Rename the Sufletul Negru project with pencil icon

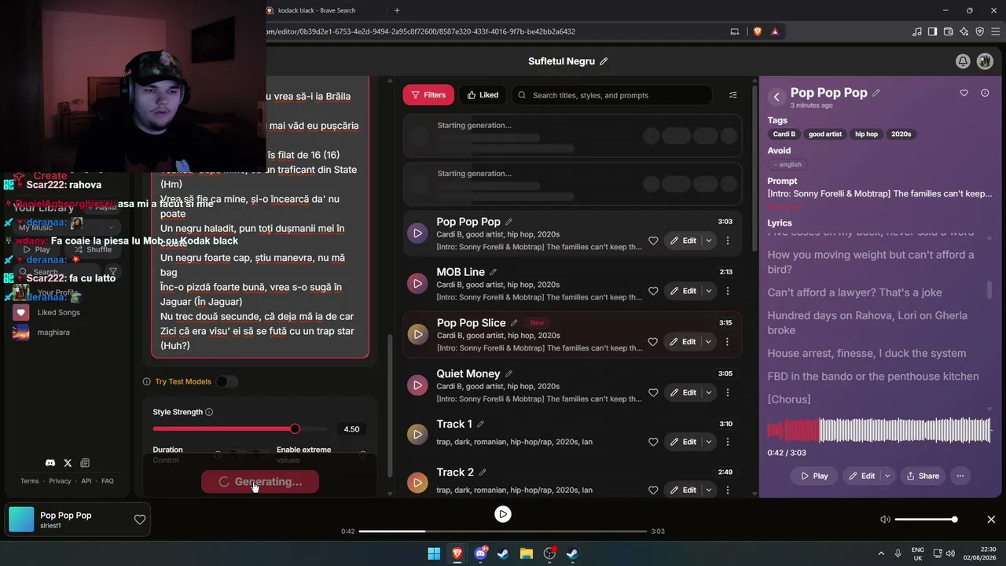[604, 61]
